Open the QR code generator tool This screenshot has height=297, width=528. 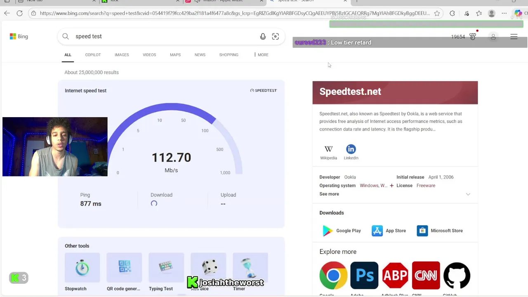click(124, 272)
